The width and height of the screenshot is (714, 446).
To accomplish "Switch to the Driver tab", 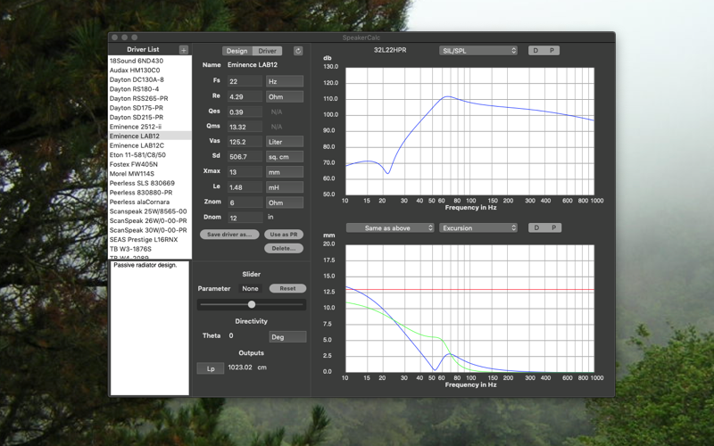I will tap(267, 51).
